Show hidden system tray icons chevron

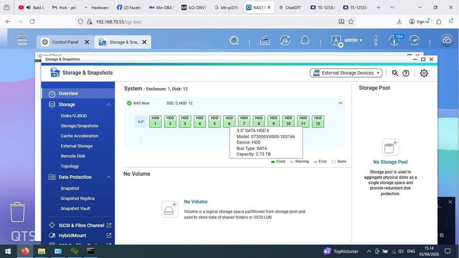pyautogui.click(x=369, y=251)
